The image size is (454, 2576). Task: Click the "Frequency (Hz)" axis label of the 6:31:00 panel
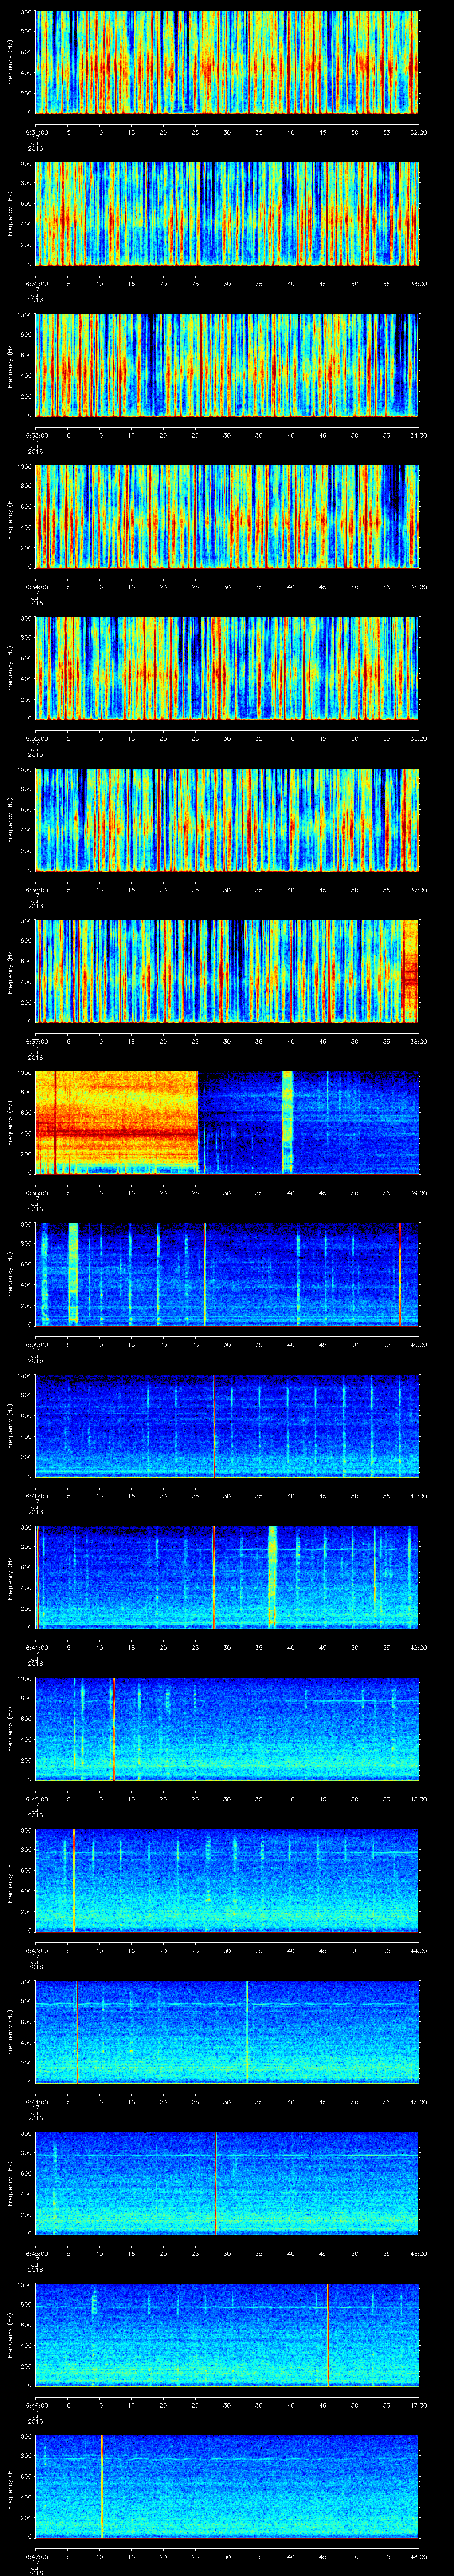tap(10, 62)
